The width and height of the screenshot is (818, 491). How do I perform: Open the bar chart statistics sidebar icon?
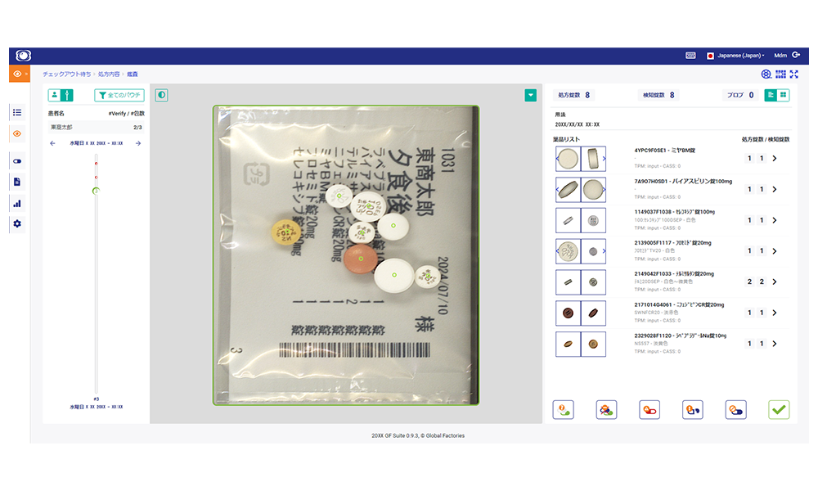pos(17,204)
